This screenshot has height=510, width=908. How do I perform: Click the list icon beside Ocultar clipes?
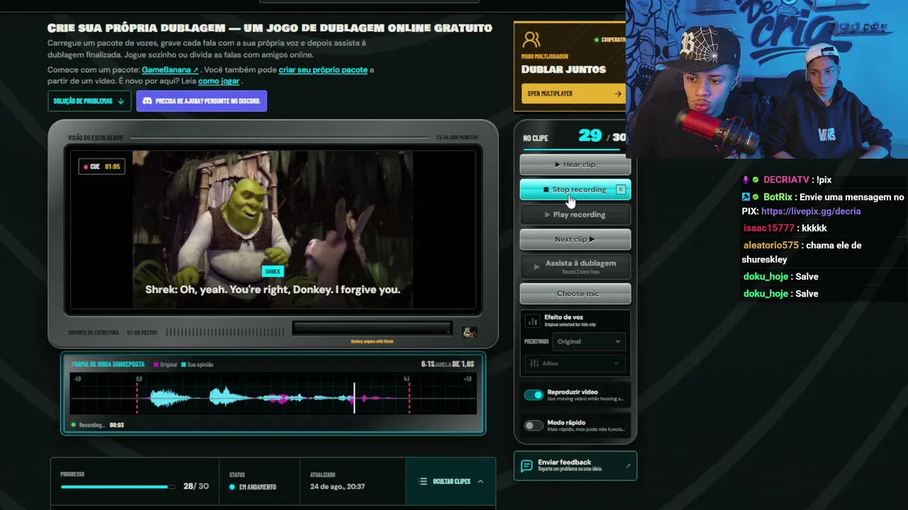pos(423,482)
